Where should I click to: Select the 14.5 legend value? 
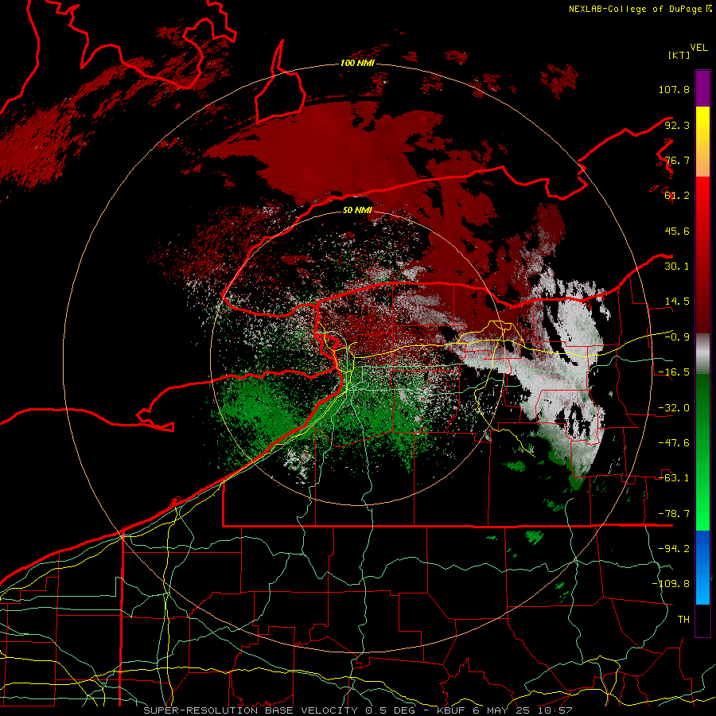click(677, 302)
